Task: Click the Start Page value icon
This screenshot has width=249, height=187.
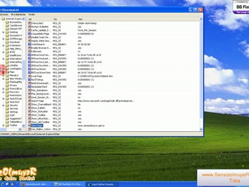Action: point(29,126)
